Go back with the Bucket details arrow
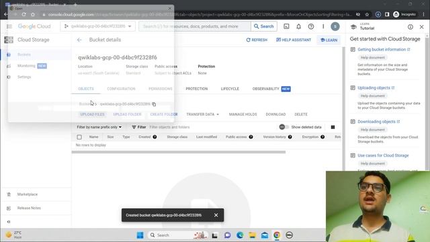This screenshot has width=430, height=242. [79, 40]
